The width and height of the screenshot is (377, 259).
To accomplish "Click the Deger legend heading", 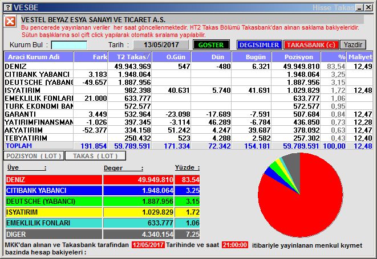I will pos(123,168).
